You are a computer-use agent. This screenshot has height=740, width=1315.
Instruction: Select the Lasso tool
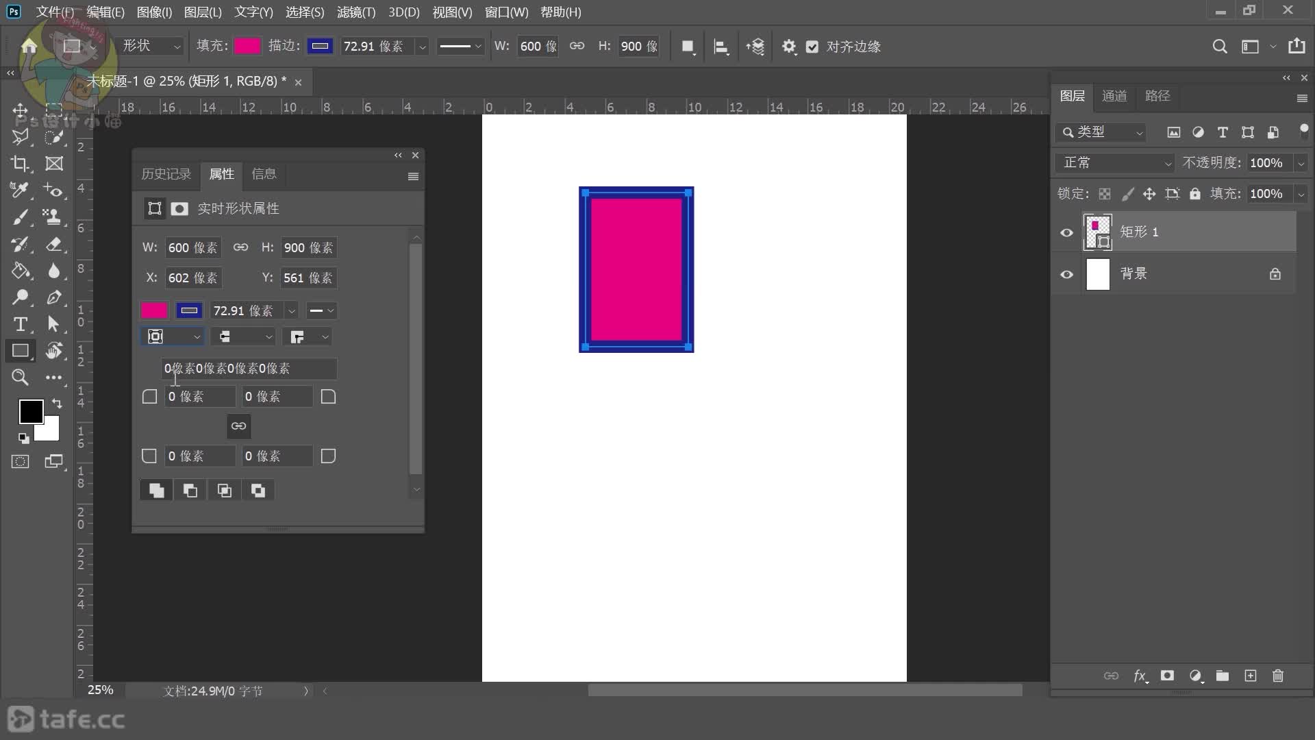(x=20, y=137)
